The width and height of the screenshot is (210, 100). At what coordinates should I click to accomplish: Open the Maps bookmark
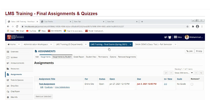tap(42, 31)
